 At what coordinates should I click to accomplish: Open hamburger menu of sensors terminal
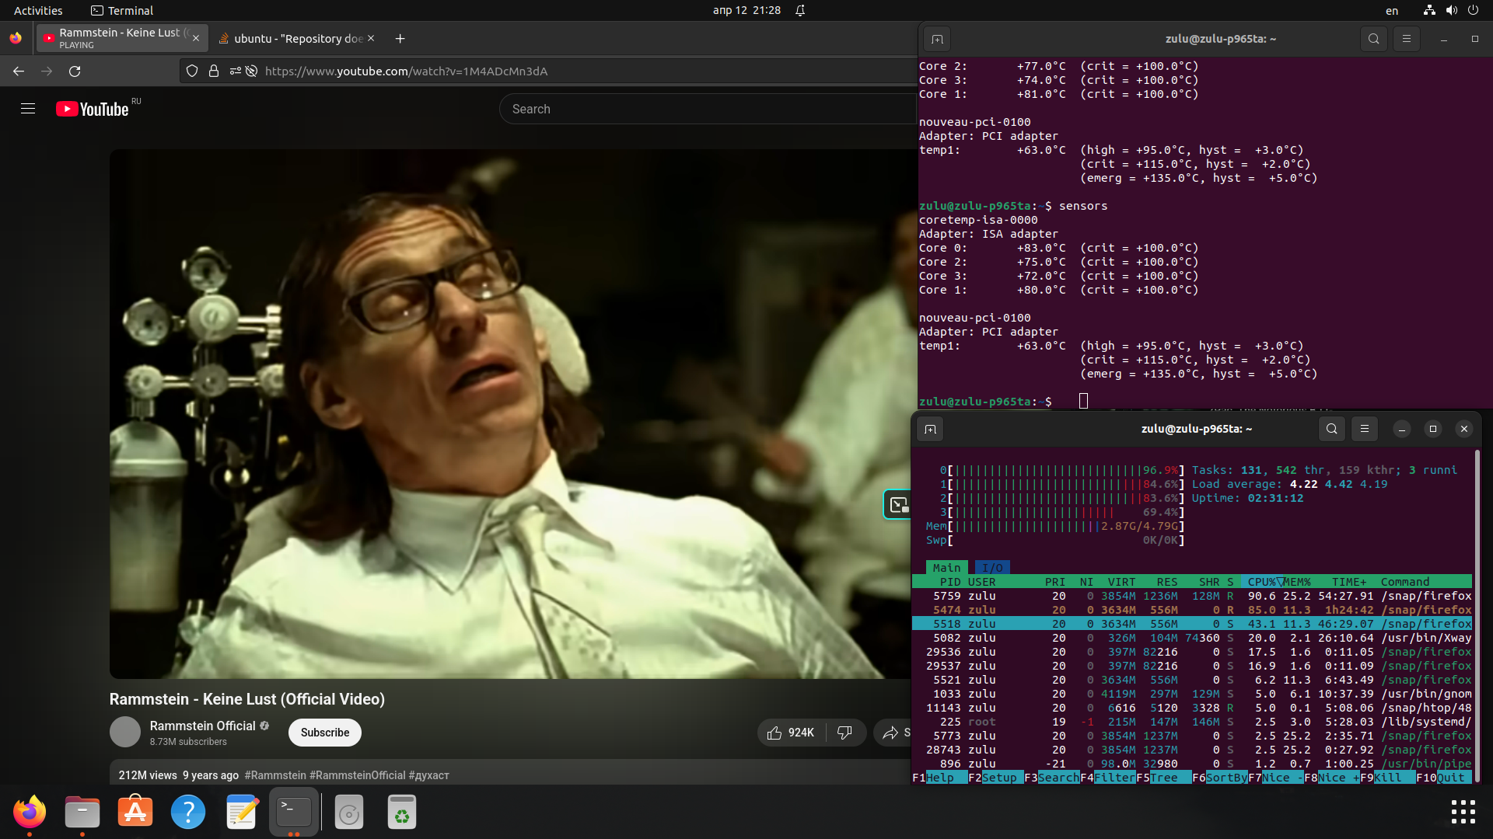tap(1406, 39)
